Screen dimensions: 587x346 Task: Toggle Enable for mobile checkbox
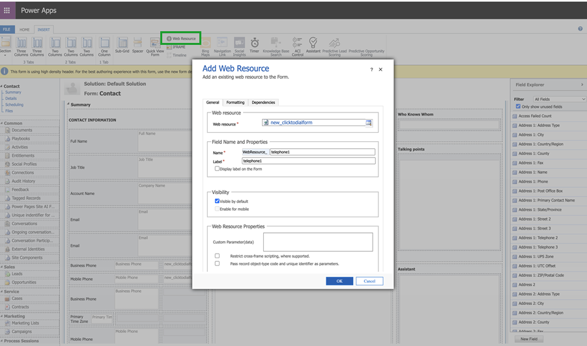[217, 209]
